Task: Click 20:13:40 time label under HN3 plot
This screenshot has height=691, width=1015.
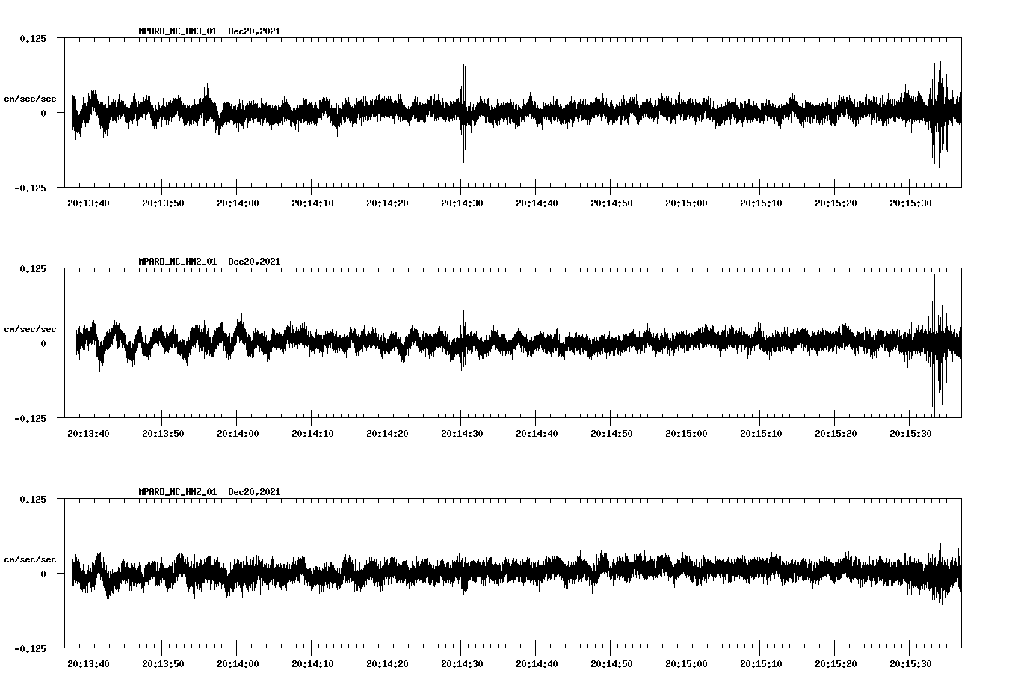Action: click(x=88, y=203)
